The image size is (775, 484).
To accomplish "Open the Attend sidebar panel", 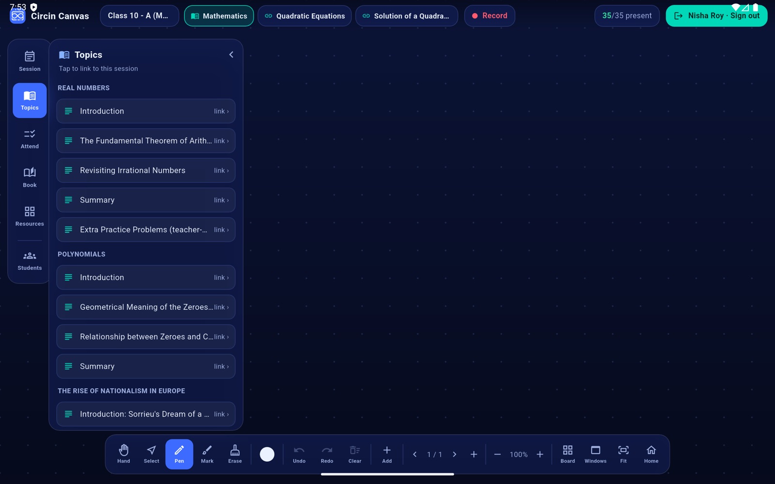I will [x=30, y=139].
